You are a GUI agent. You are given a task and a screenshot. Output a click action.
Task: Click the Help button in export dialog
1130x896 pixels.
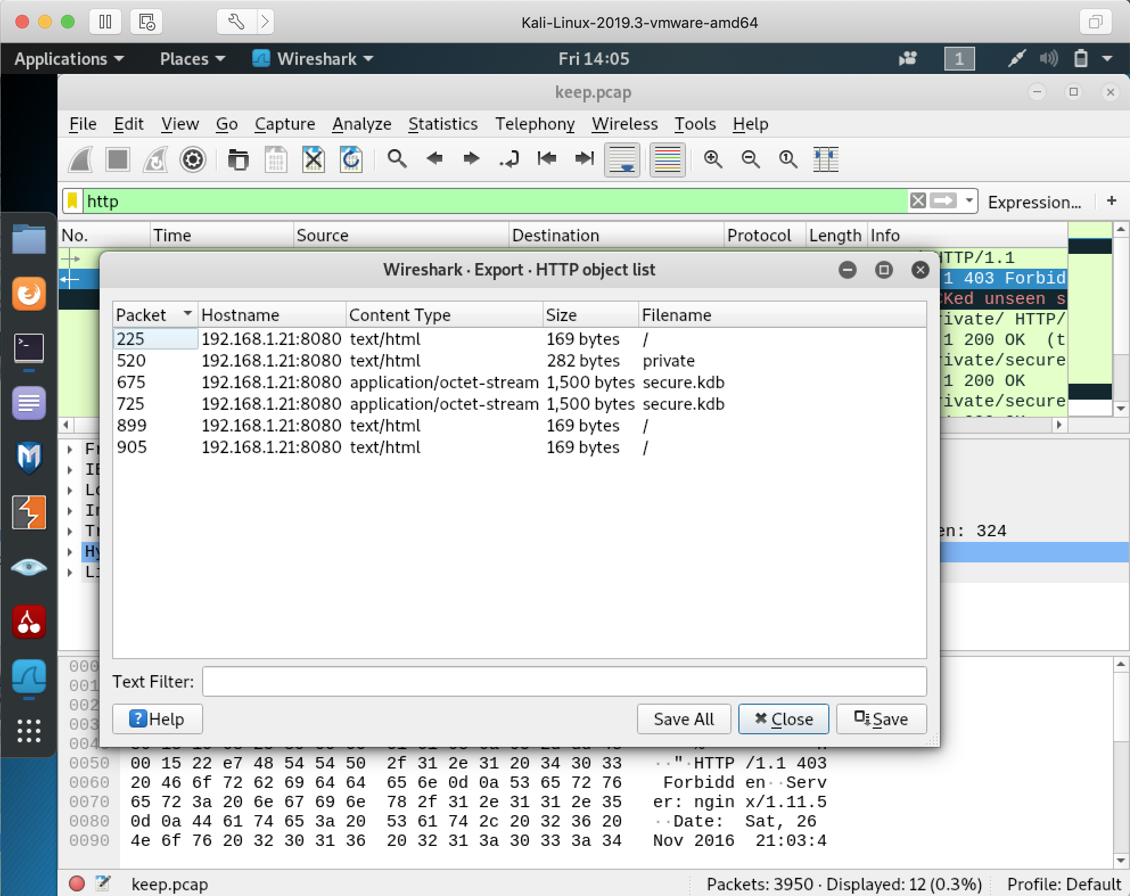[x=157, y=719]
